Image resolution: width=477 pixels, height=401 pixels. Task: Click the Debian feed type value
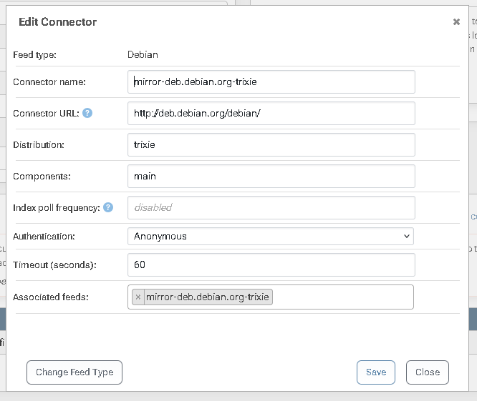pyautogui.click(x=143, y=54)
